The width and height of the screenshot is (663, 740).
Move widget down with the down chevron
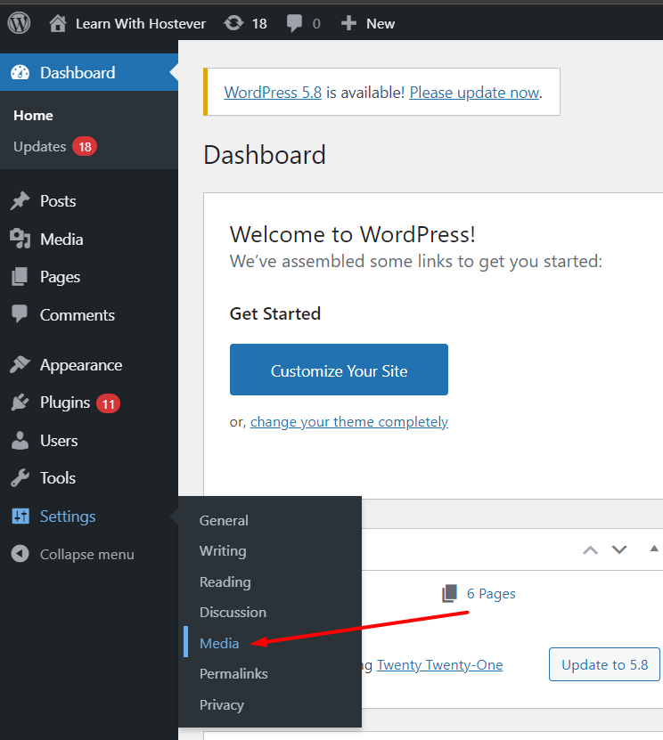pos(619,549)
